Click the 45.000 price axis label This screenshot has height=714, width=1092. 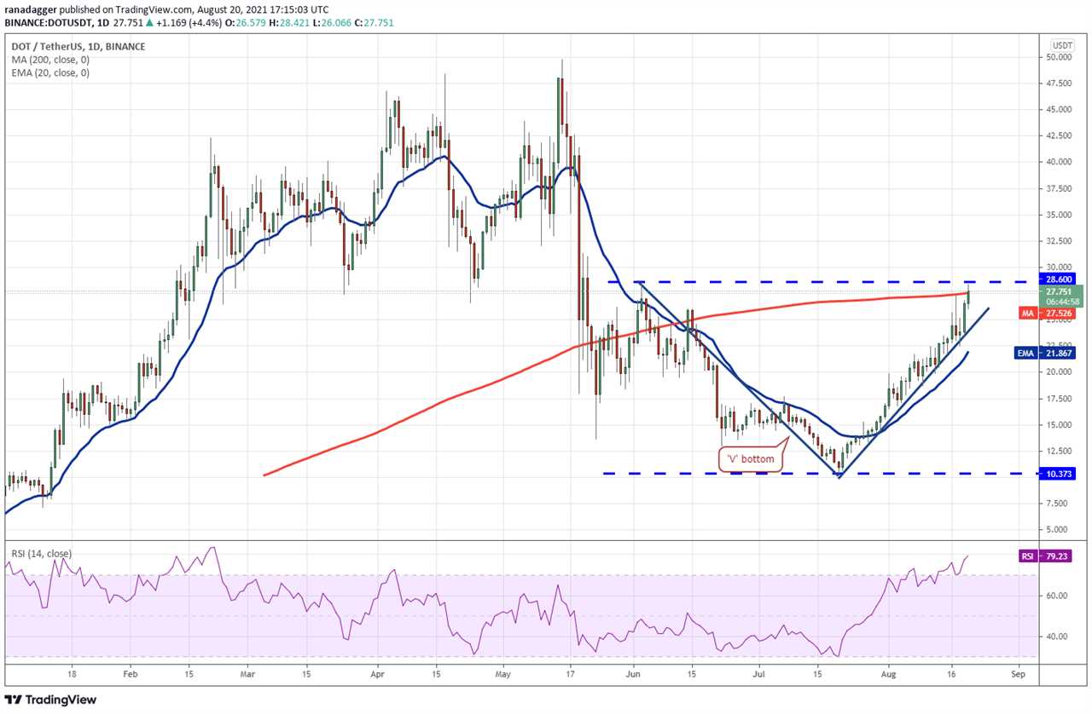coord(1060,109)
